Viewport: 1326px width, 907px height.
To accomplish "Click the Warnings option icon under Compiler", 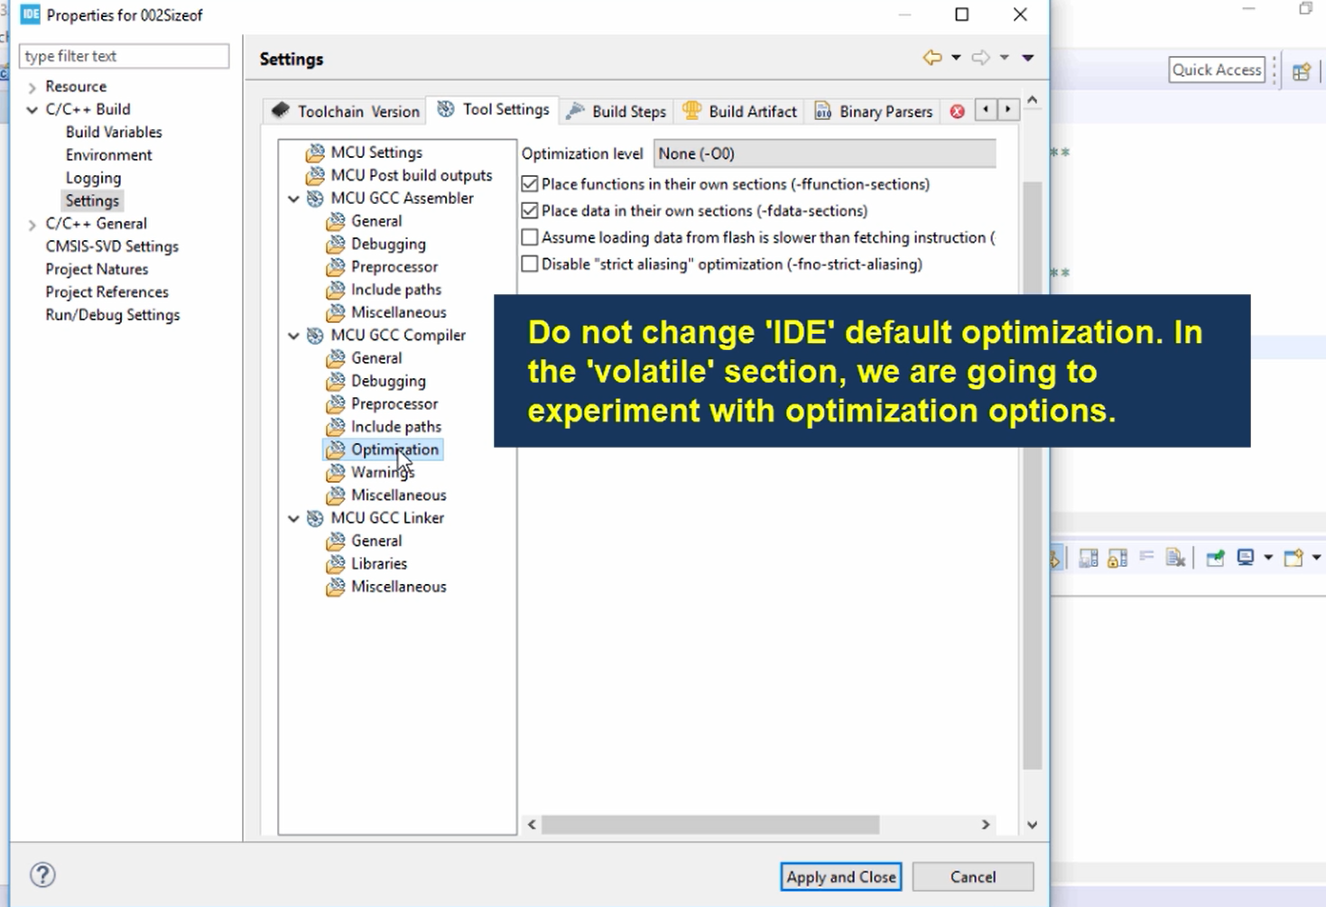I will 336,472.
